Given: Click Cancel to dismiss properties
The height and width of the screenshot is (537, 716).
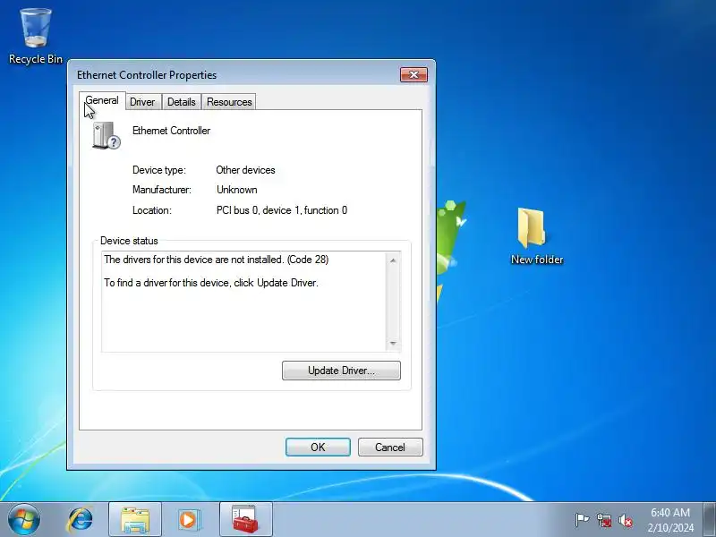Looking at the screenshot, I should tap(390, 447).
